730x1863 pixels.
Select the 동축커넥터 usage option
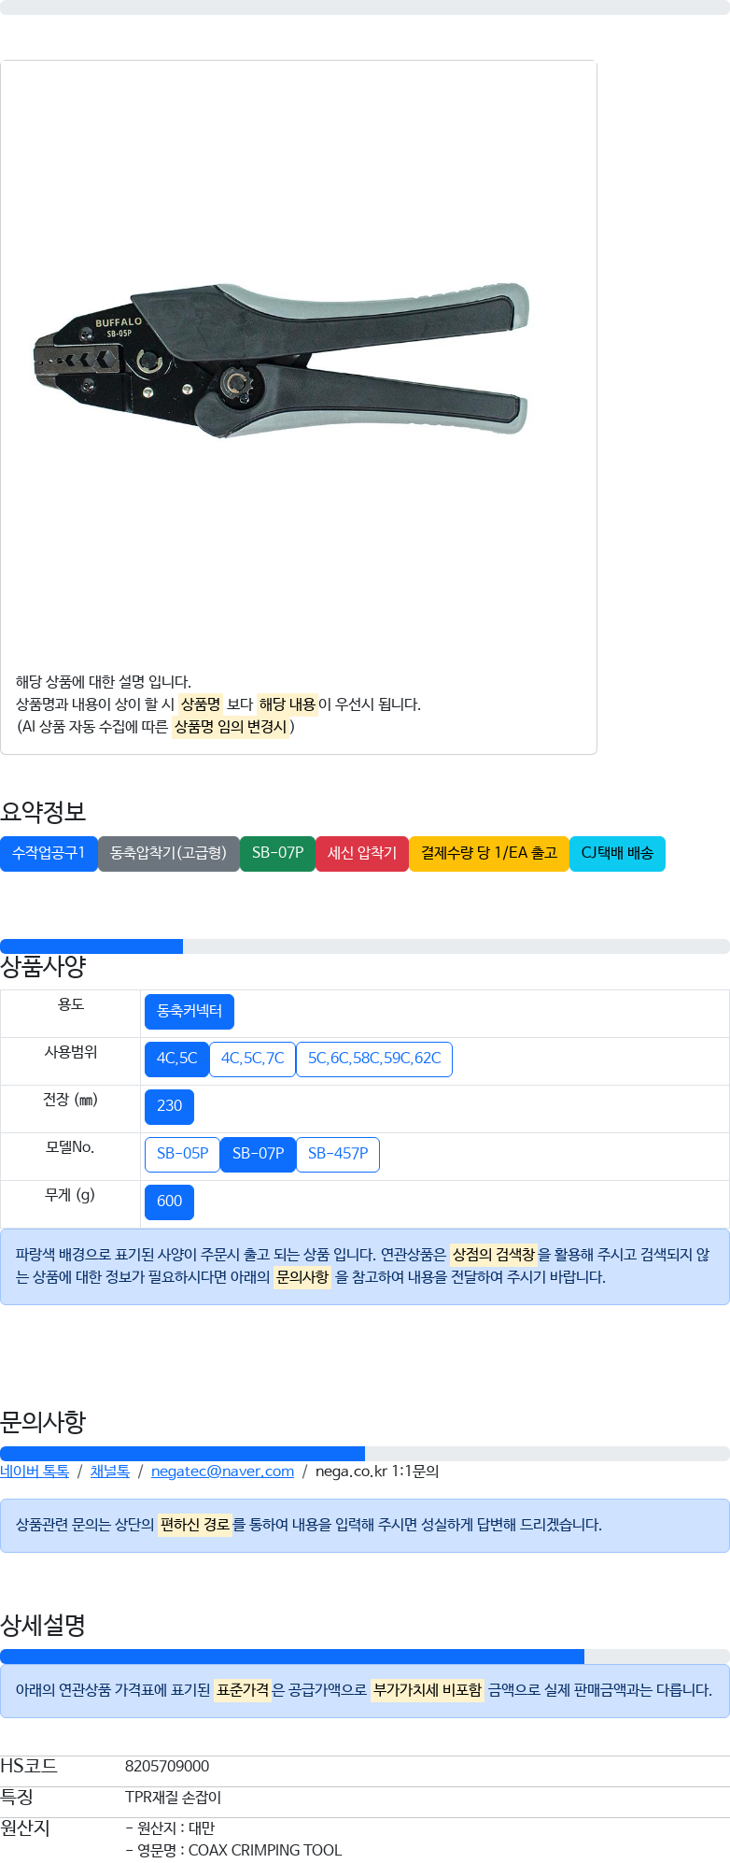click(190, 1012)
